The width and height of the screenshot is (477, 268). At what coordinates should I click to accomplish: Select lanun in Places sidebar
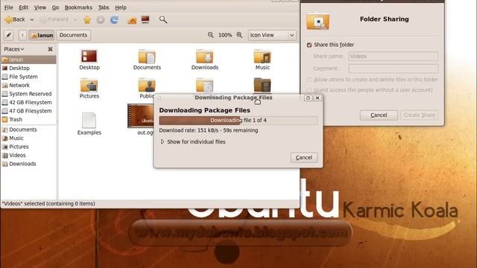(28, 60)
